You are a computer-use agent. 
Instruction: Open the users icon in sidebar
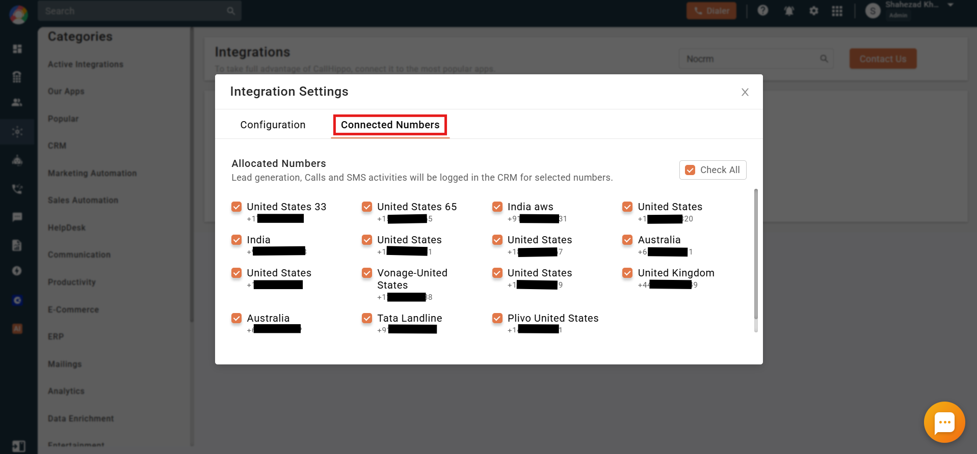point(17,102)
